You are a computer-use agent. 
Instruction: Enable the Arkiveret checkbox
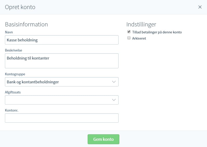pyautogui.click(x=129, y=38)
